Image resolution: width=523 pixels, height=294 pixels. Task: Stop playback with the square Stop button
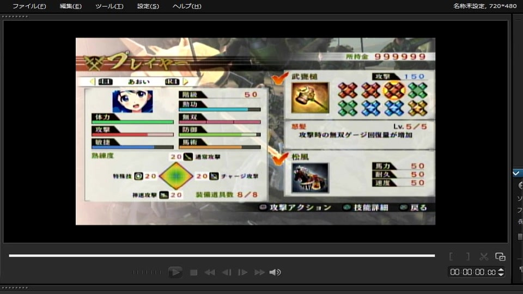coord(193,272)
